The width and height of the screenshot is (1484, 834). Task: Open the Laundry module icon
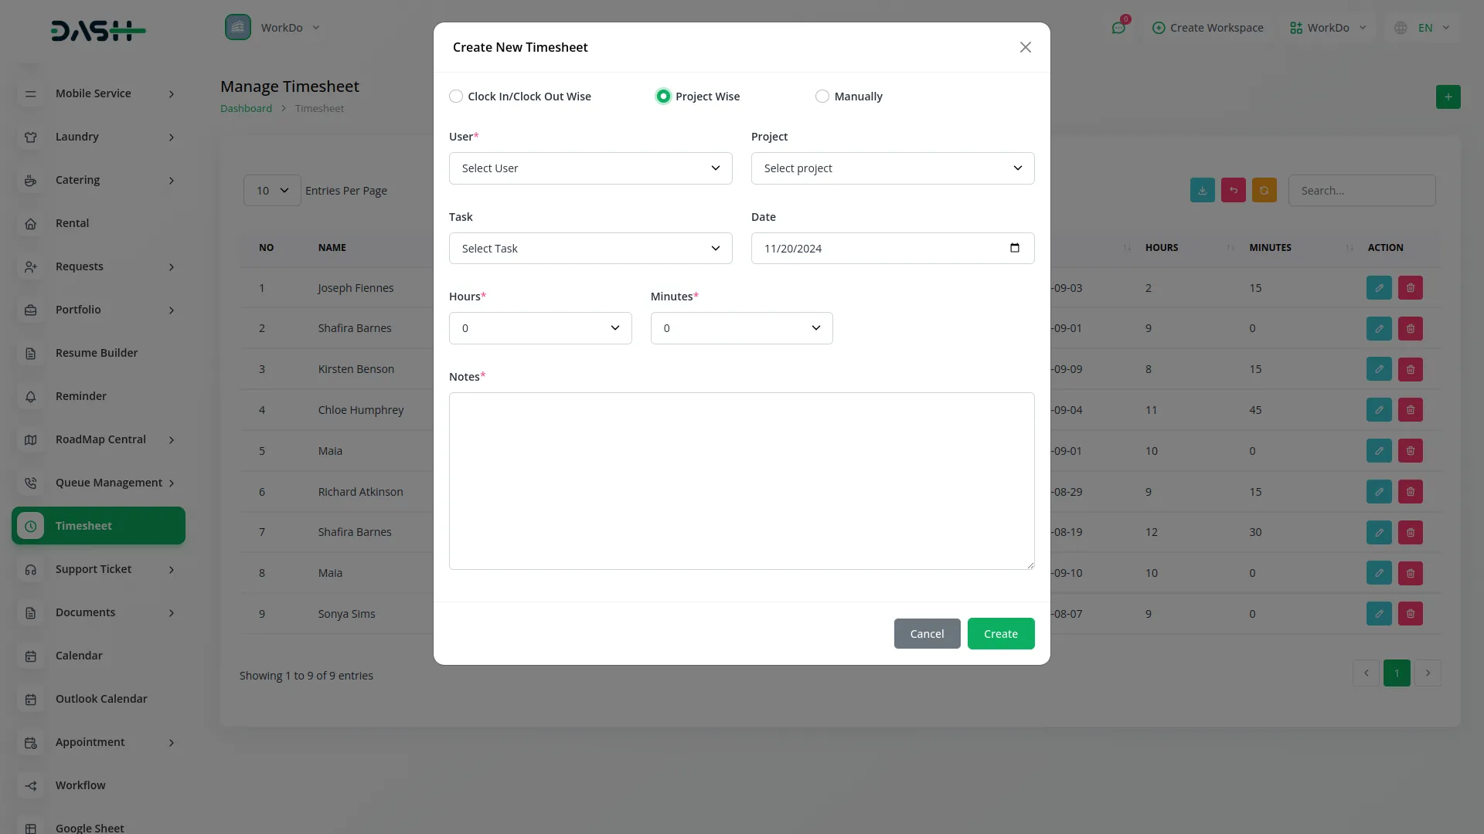(x=30, y=137)
